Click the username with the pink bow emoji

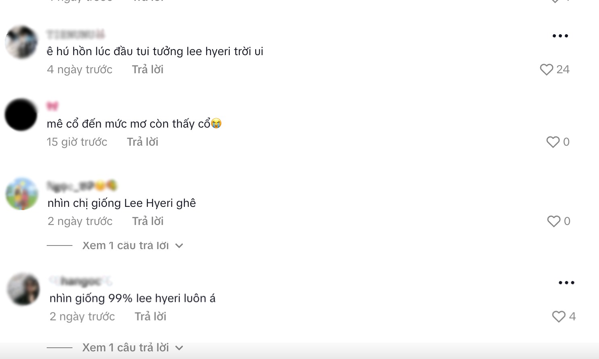(53, 106)
